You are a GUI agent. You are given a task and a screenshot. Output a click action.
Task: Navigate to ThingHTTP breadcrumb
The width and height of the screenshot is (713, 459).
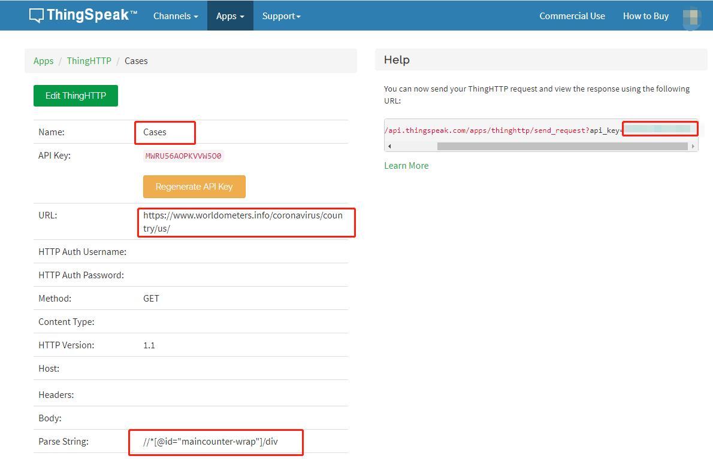(x=89, y=61)
